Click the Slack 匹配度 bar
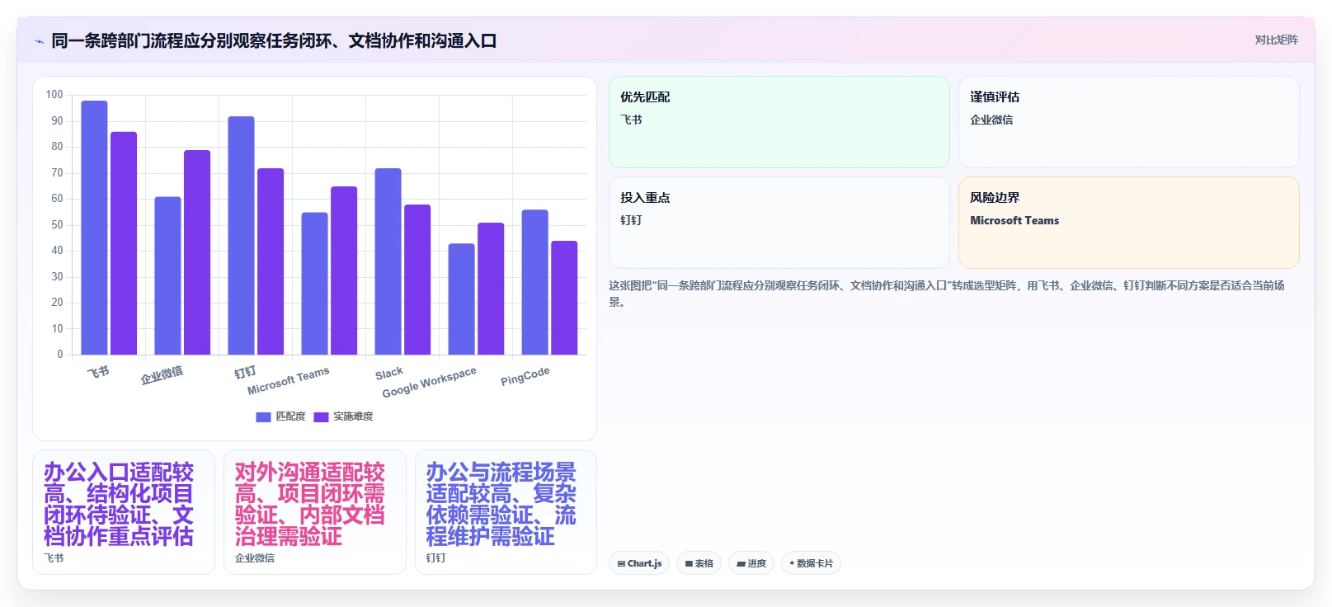Image resolution: width=1332 pixels, height=607 pixels. click(x=388, y=261)
